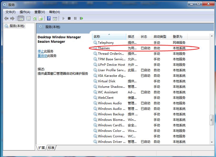Select the Themes service row

click(104, 48)
